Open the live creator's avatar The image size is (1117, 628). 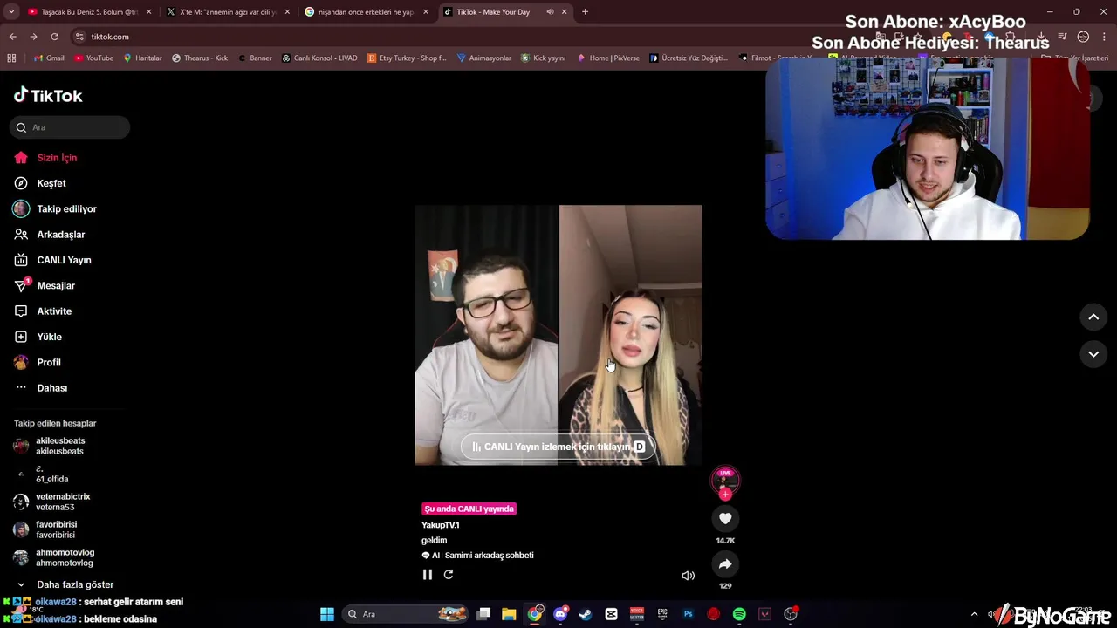pos(725,480)
